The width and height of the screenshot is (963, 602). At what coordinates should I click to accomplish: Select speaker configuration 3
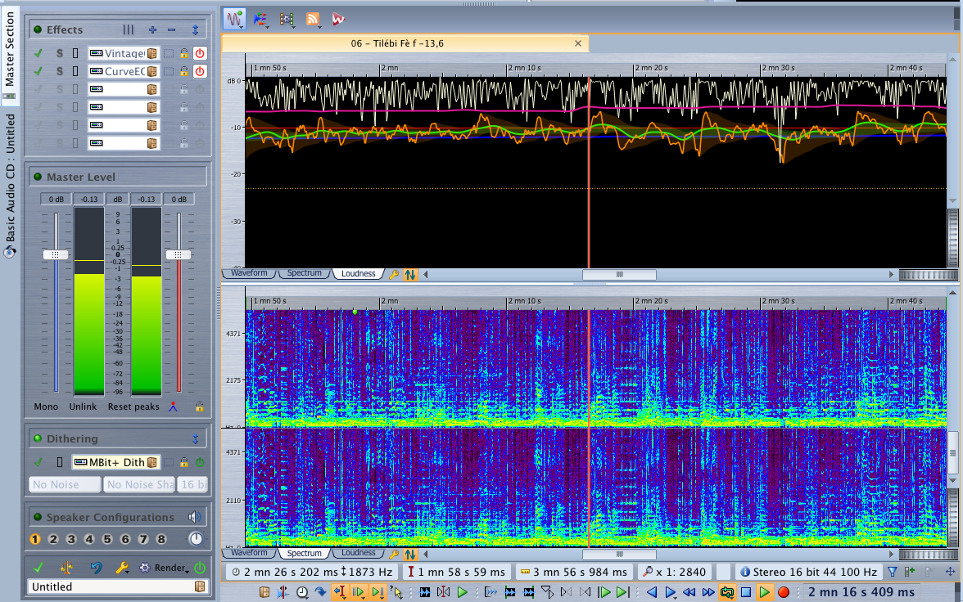pyautogui.click(x=71, y=539)
